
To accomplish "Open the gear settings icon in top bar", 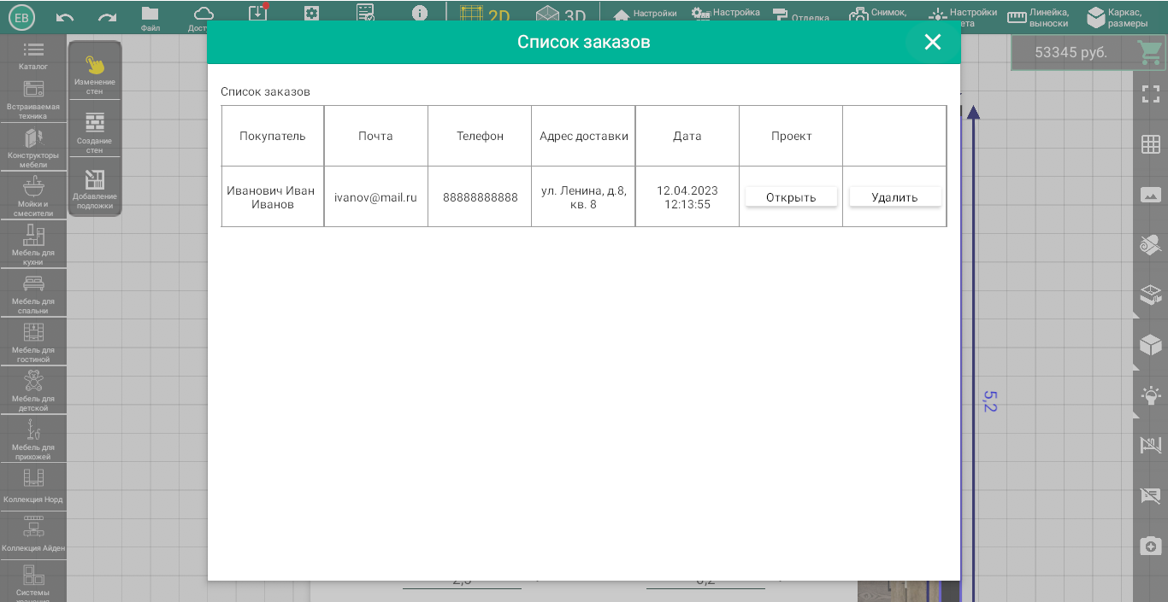I will 311,14.
